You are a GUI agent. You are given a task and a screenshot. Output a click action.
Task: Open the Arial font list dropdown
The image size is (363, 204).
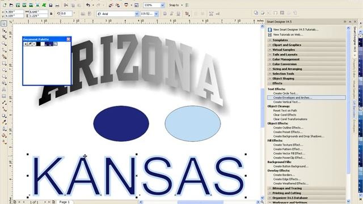pyautogui.click(x=137, y=14)
